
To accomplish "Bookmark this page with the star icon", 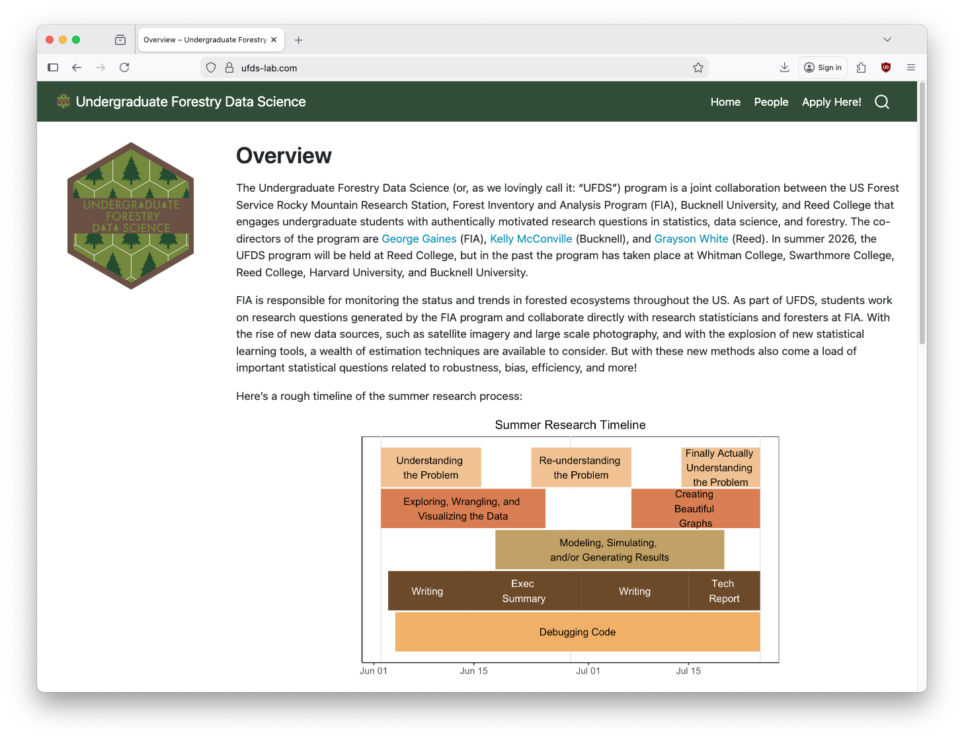I will click(698, 67).
